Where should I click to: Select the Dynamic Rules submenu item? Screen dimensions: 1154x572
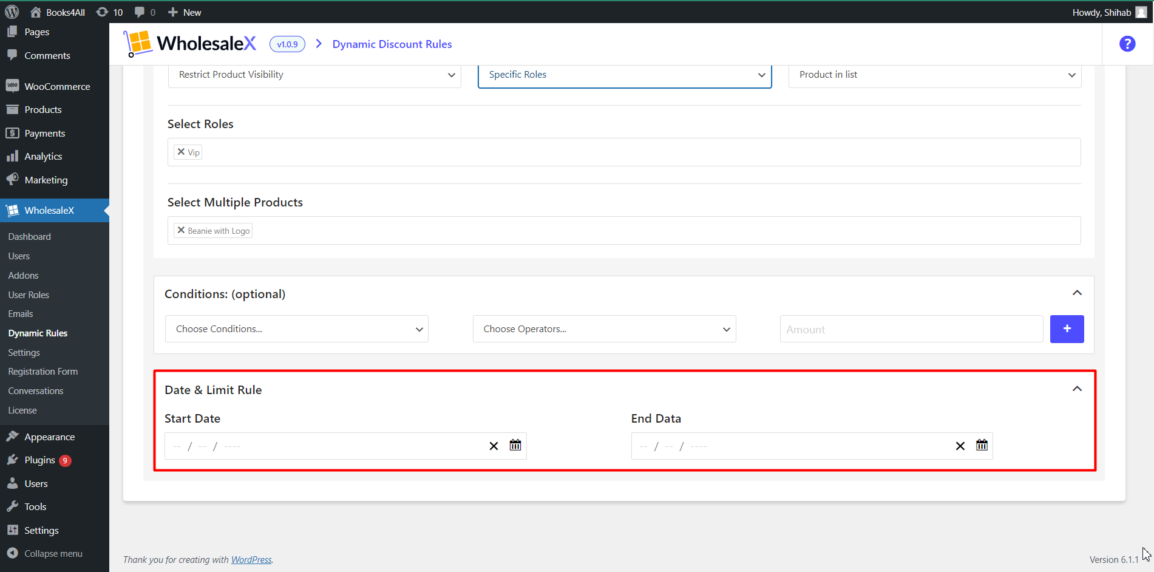[x=38, y=333]
